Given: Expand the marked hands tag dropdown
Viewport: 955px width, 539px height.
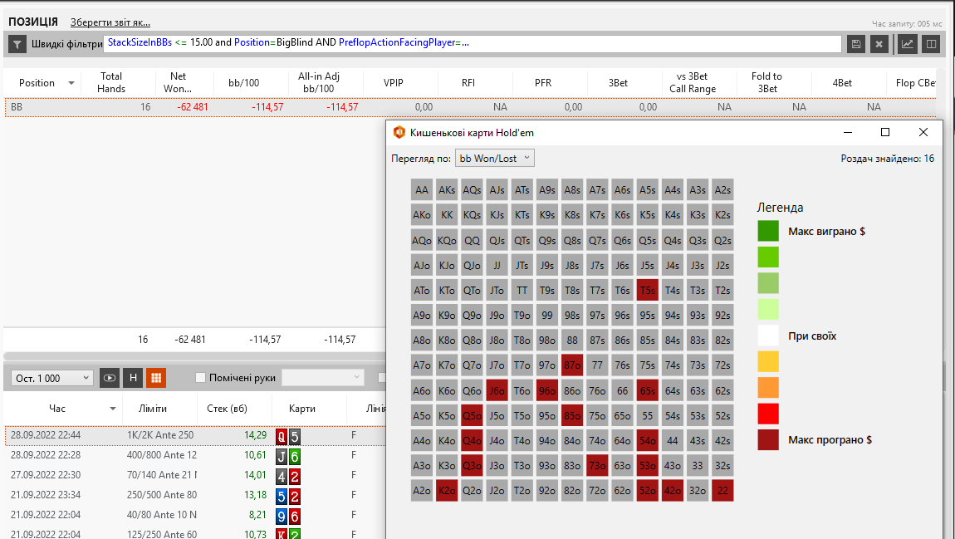Looking at the screenshot, I should (323, 378).
